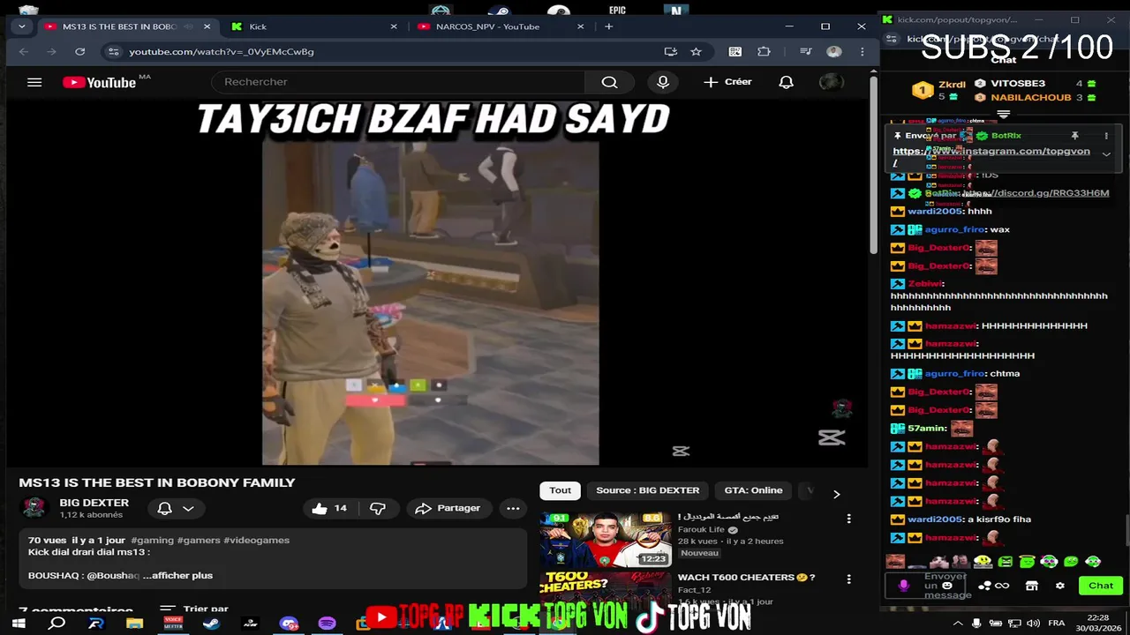Switch to the Kick browser tab
Viewport: 1130px width, 635px height.
pos(312,26)
